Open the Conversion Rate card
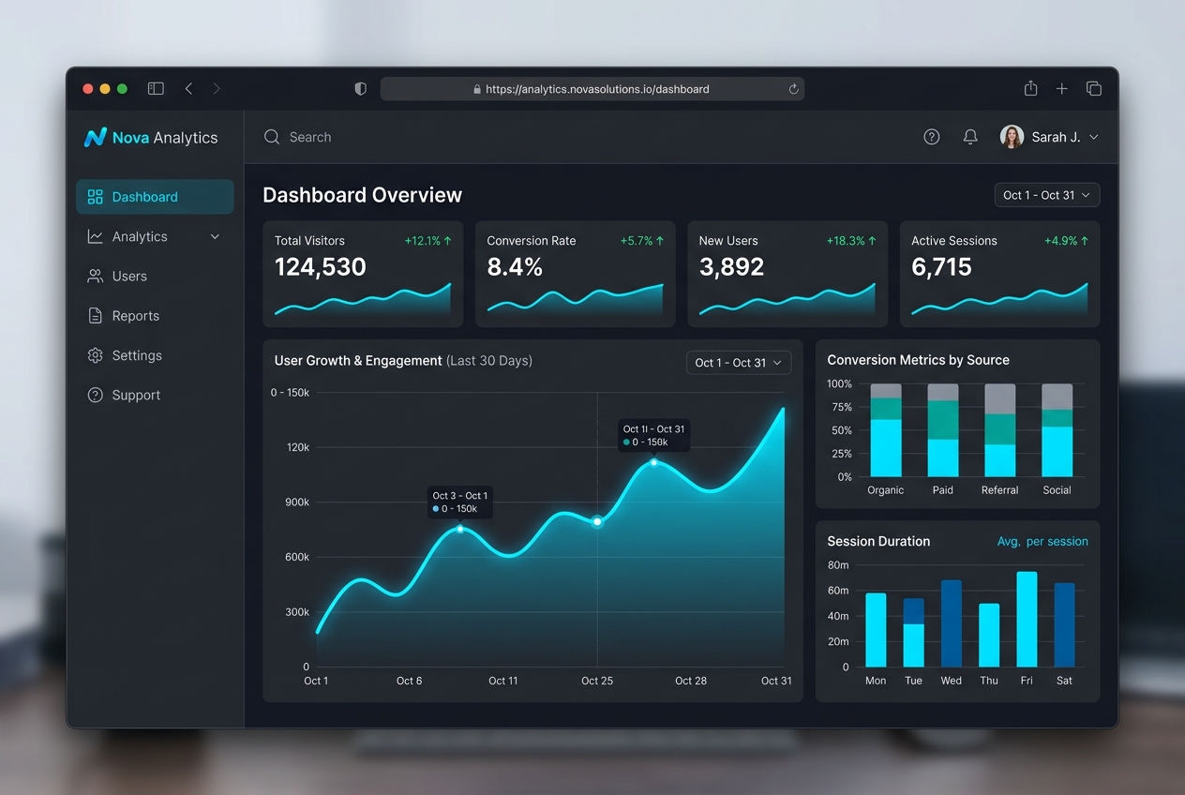The width and height of the screenshot is (1185, 795). pos(576,274)
